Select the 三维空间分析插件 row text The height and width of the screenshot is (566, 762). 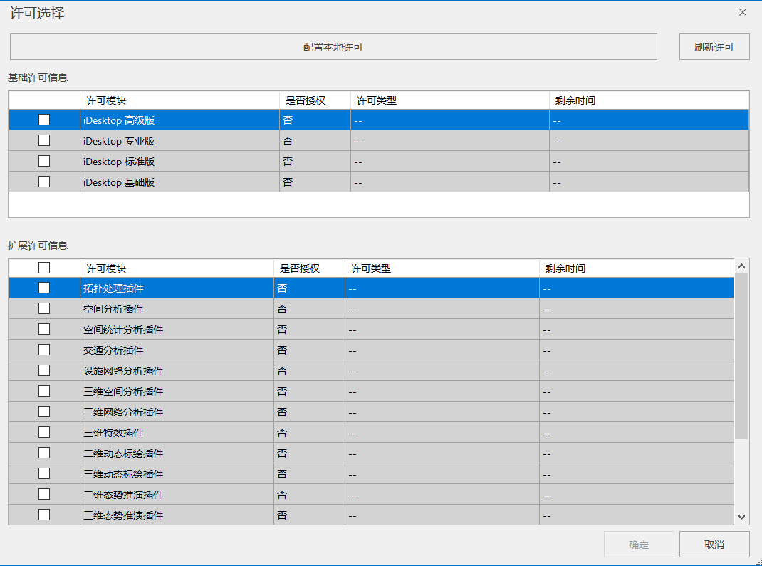pyautogui.click(x=123, y=392)
